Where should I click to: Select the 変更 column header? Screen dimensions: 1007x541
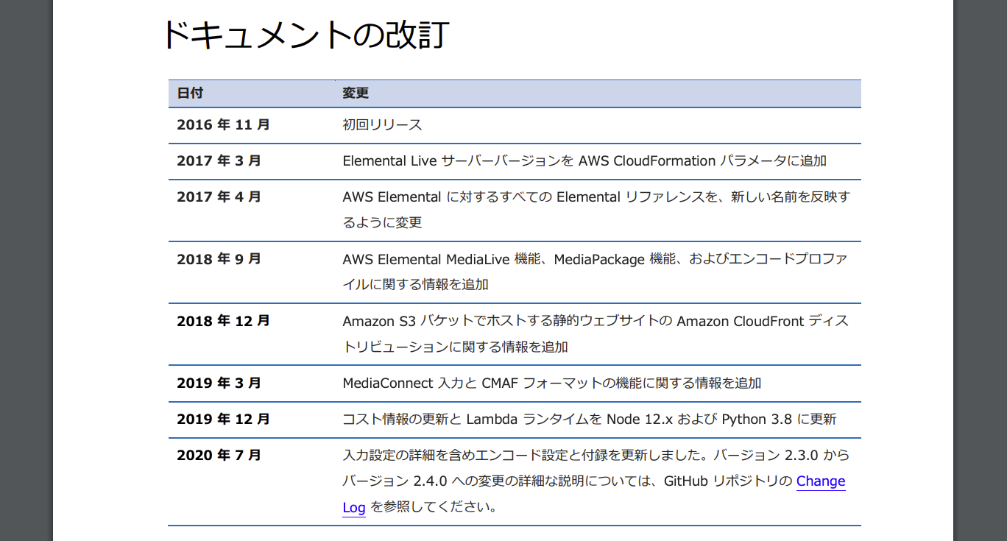click(x=356, y=93)
